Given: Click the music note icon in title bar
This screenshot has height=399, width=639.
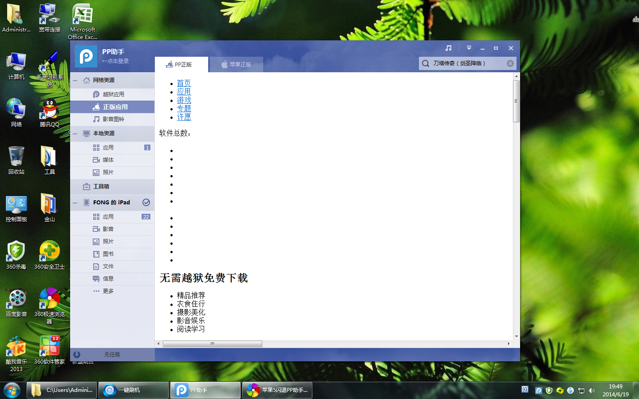Looking at the screenshot, I should coord(449,48).
